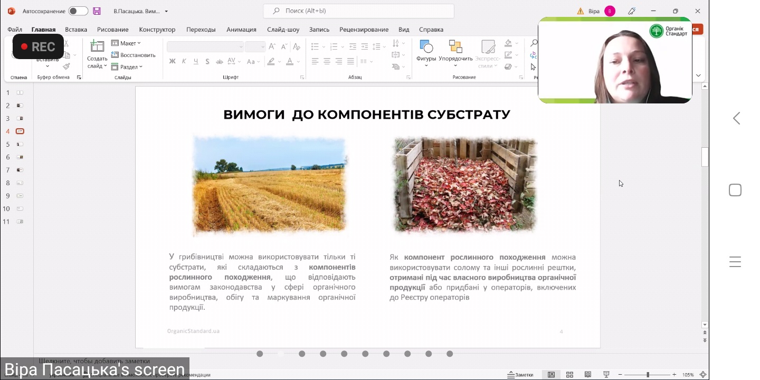
Task: Open reading view from status bar
Action: (x=588, y=375)
